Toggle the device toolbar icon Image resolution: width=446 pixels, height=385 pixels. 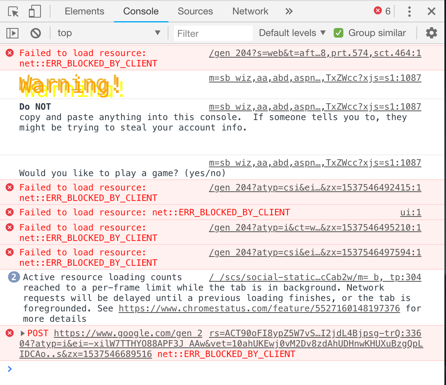35,12
